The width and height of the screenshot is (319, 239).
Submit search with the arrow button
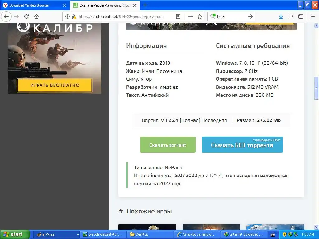click(x=250, y=17)
